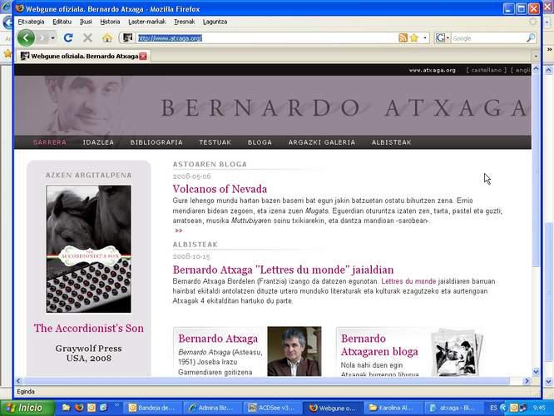
Task: Click the search magnifier icon
Action: [x=531, y=37]
